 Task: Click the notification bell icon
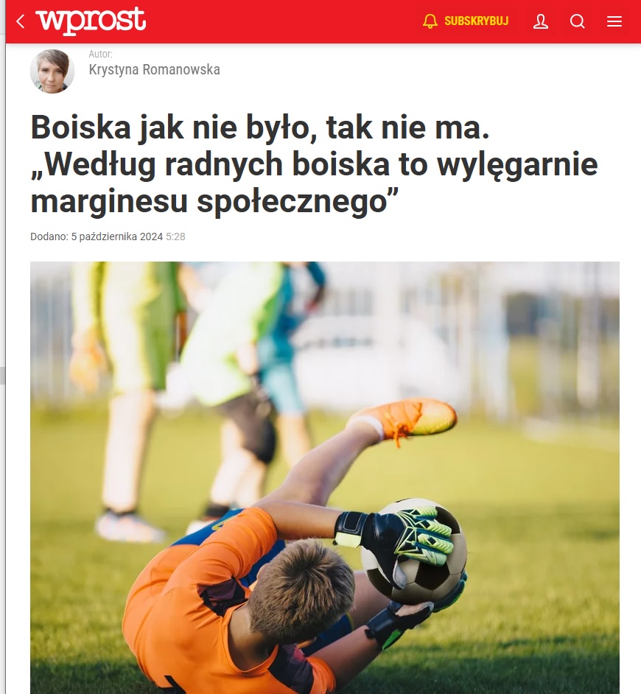click(x=430, y=21)
